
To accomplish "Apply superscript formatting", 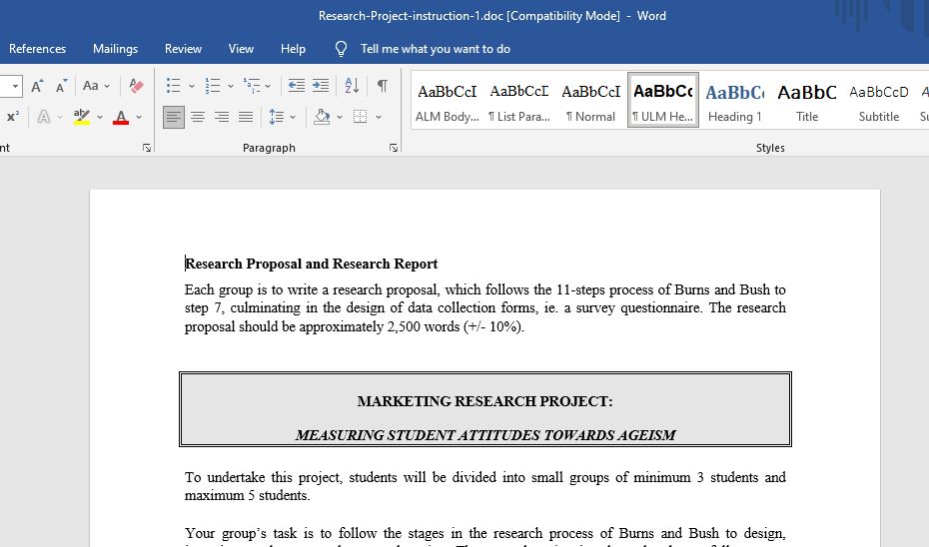I will point(12,117).
